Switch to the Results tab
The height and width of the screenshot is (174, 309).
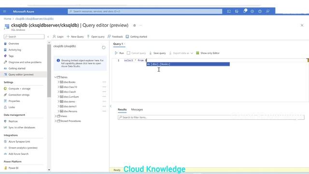(x=122, y=110)
